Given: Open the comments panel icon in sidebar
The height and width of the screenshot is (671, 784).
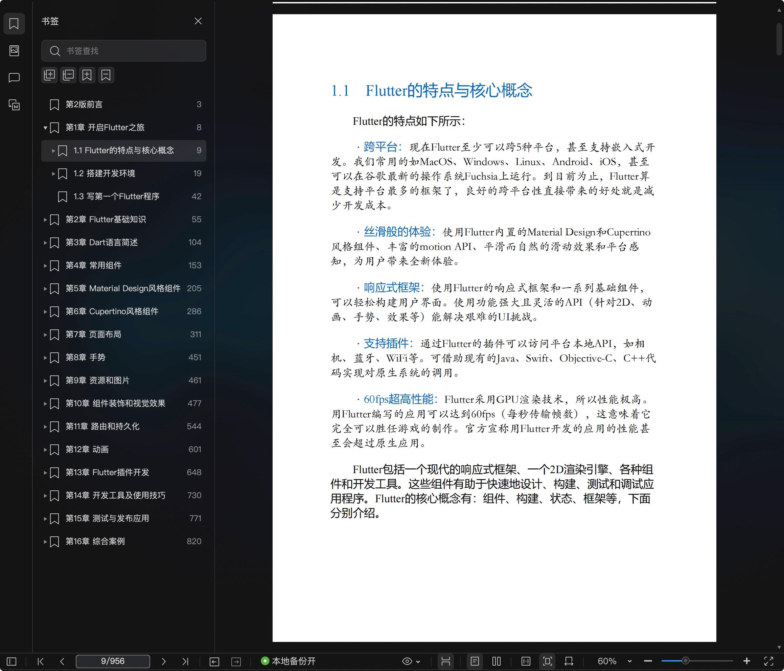Looking at the screenshot, I should click(14, 77).
